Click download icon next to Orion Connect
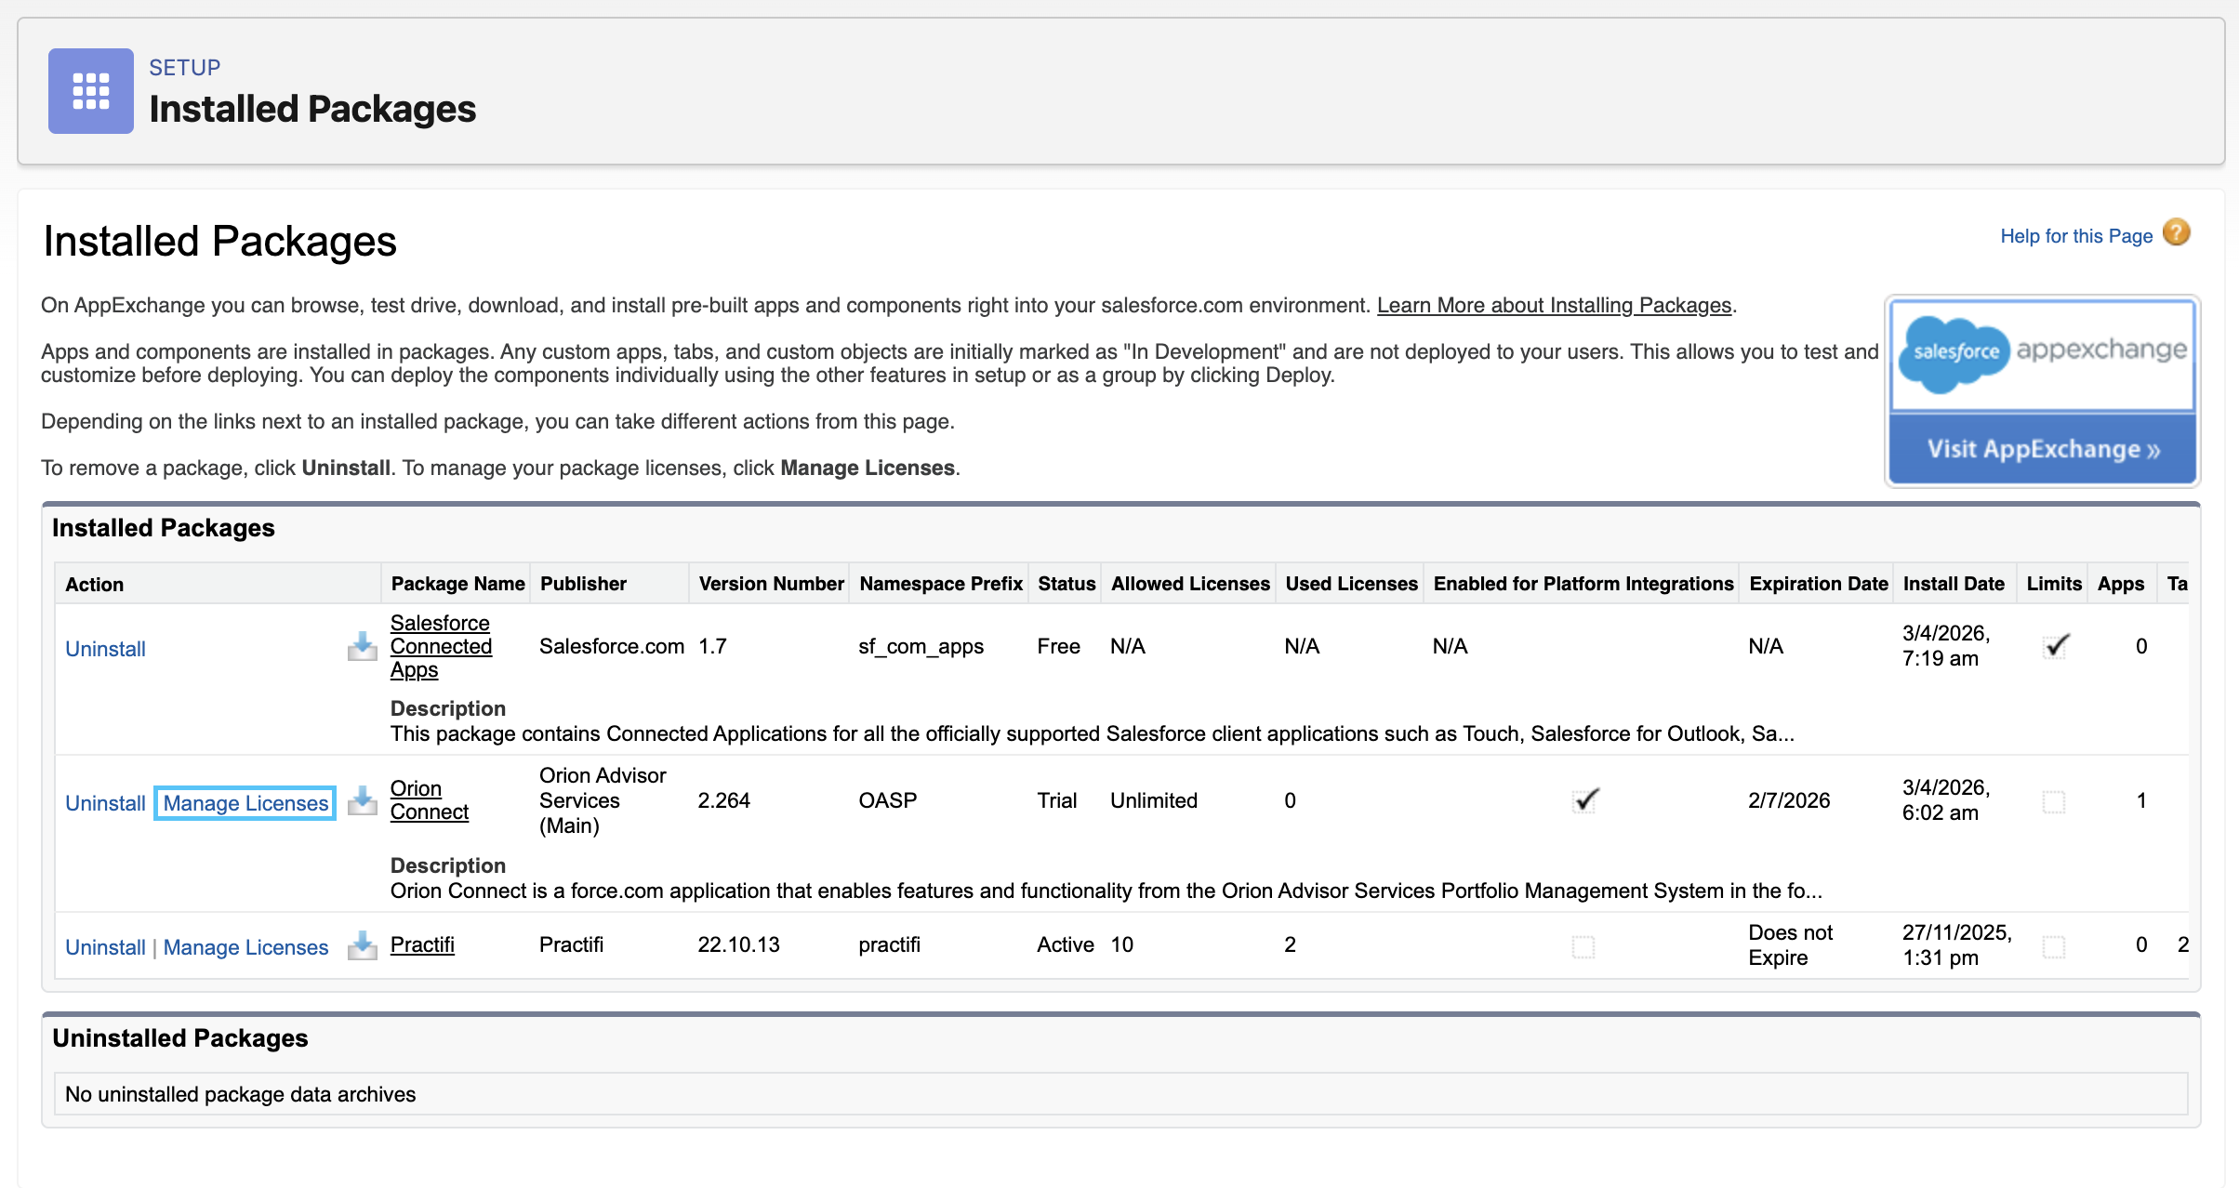Image resolution: width=2239 pixels, height=1188 pixels. click(362, 800)
